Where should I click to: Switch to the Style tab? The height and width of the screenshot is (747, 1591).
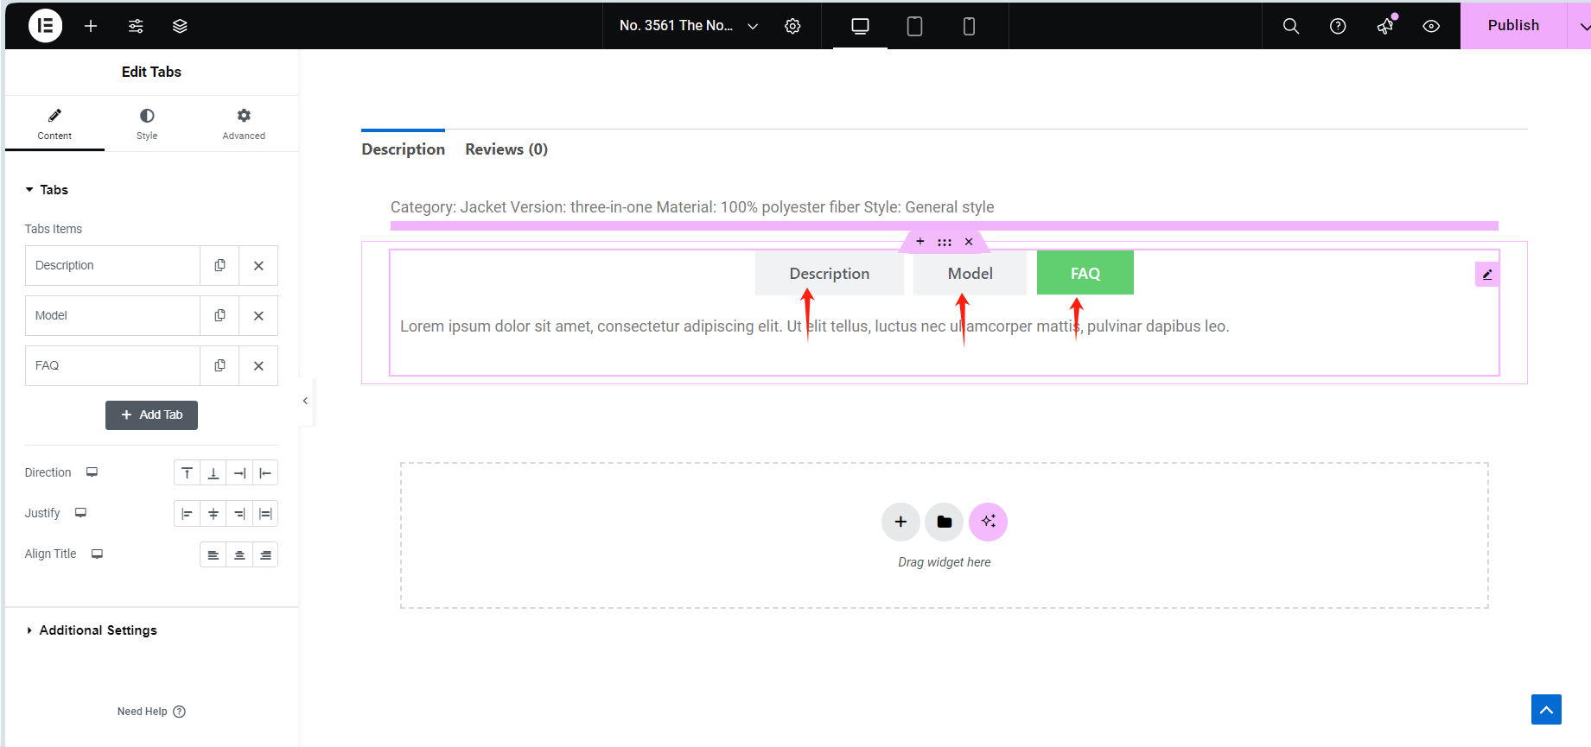pos(147,123)
